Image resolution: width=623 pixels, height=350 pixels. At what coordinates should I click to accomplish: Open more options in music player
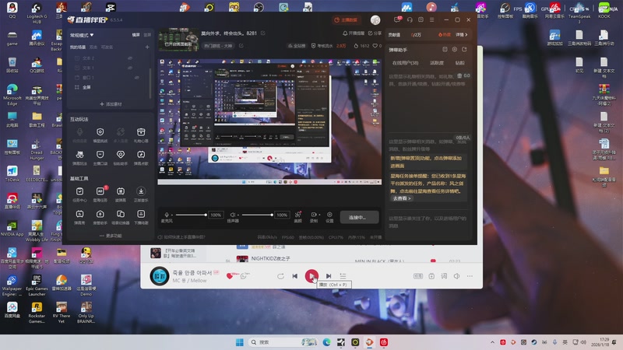point(470,276)
